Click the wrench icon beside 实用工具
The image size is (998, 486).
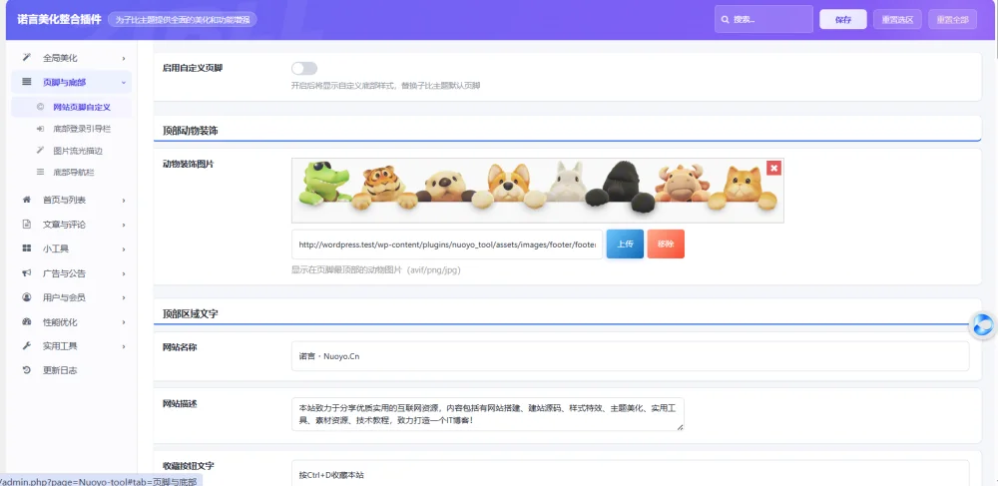[27, 346]
